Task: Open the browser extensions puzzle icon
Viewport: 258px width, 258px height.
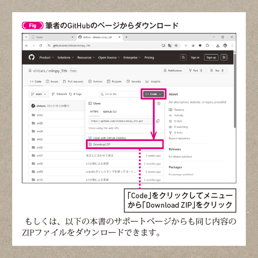Action: [207, 46]
